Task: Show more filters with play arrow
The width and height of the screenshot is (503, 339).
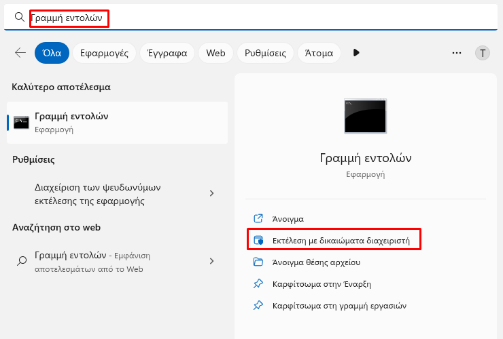Action: 356,52
